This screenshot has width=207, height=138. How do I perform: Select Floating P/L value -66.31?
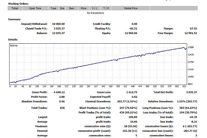pyautogui.click(x=133, y=28)
